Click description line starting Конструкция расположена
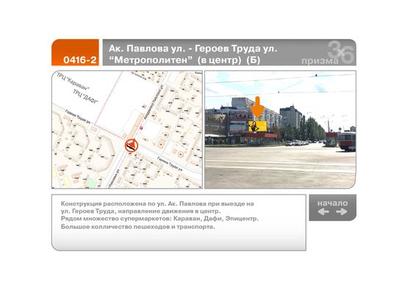Viewport: 408px width, 287px height. point(157,203)
